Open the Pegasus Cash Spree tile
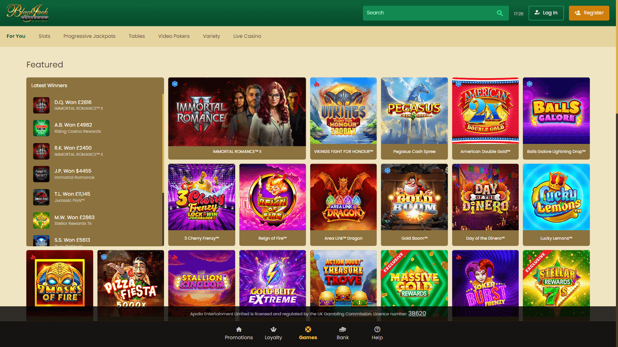618x347 pixels. [414, 118]
